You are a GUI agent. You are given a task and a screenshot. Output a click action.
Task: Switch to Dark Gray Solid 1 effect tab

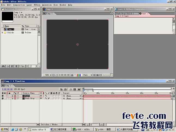pos(127,14)
